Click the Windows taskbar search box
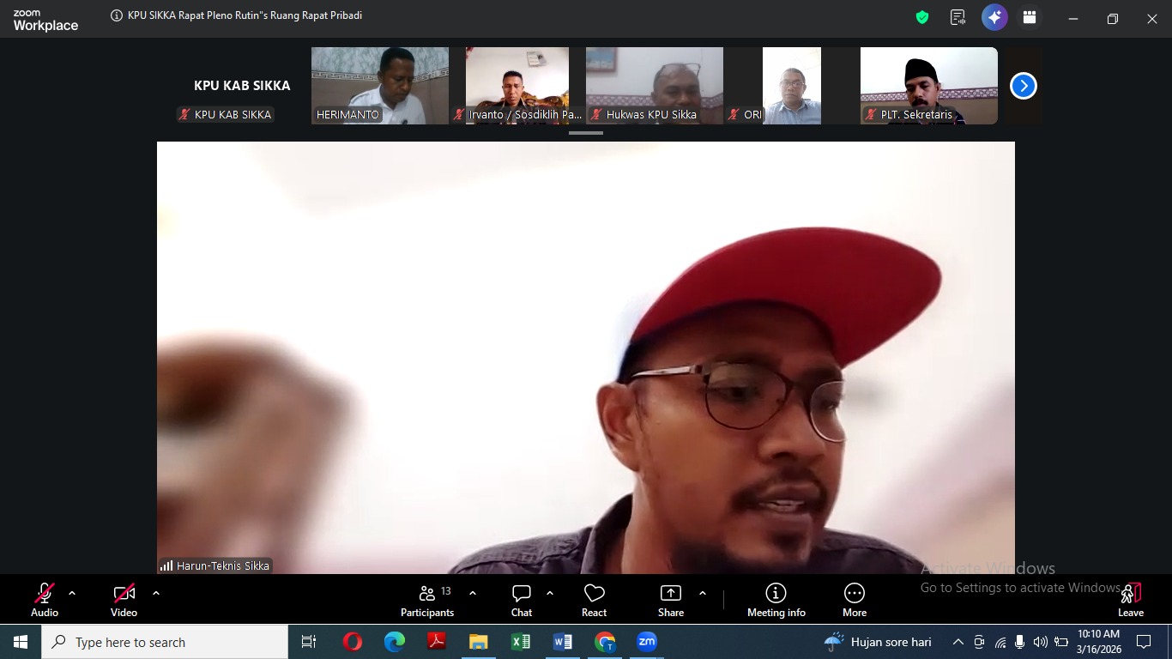 165,642
